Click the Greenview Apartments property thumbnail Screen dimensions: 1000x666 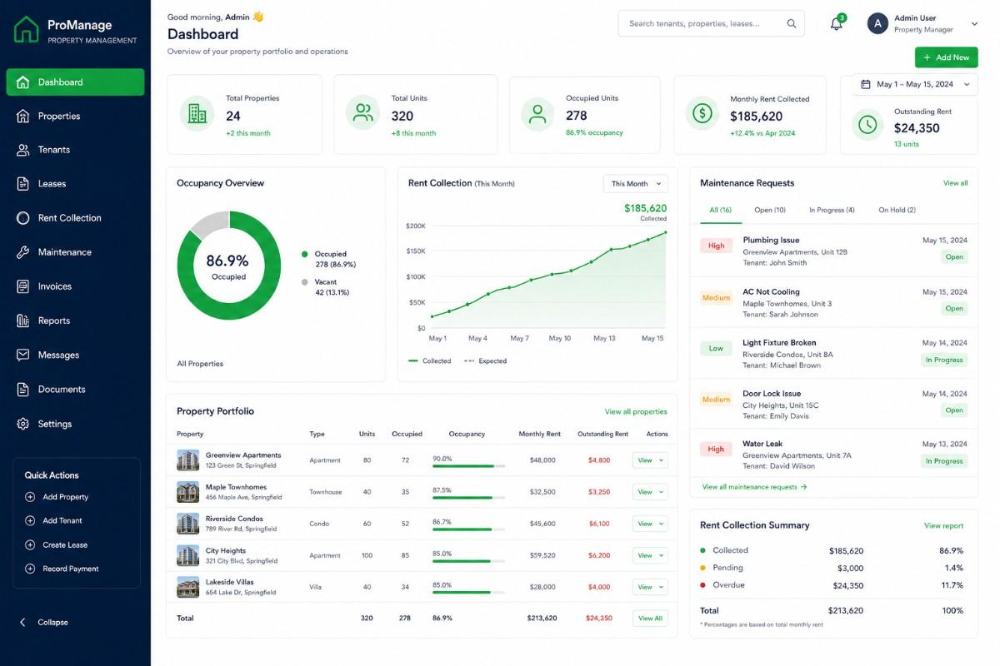[188, 460]
